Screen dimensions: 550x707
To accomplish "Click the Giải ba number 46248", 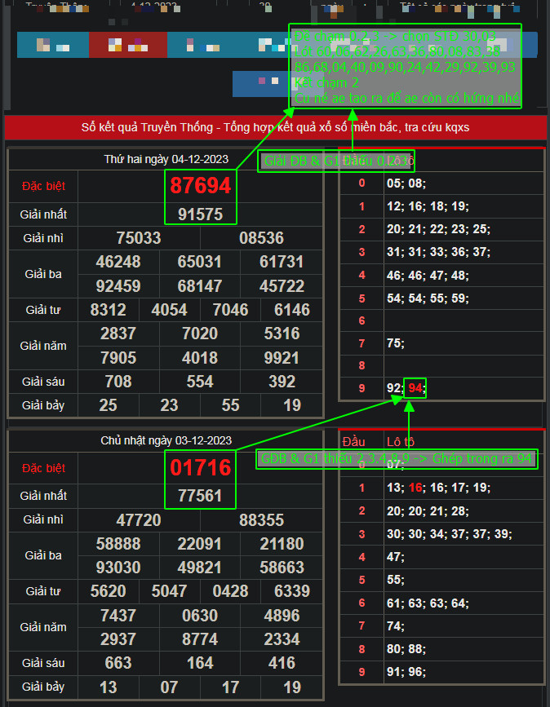I will point(118,262).
